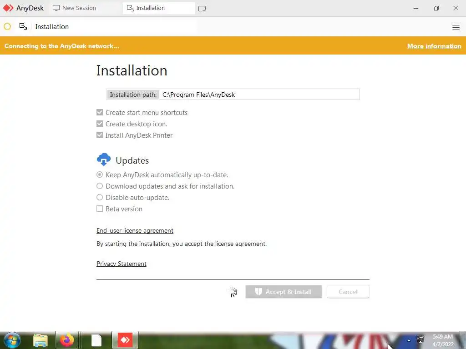466x349 pixels.
Task: Click the Connecting to the AnyDesk network text
Action: coord(61,46)
